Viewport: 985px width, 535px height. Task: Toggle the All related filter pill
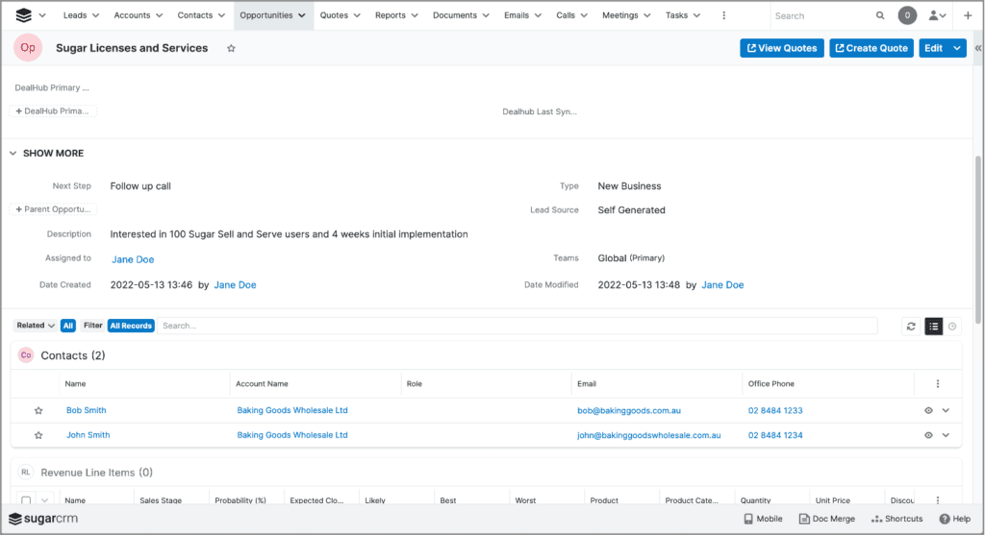(68, 326)
